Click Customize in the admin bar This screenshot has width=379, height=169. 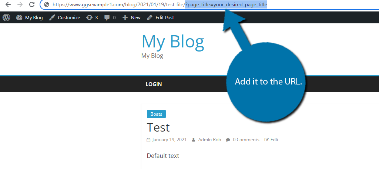(x=64, y=17)
